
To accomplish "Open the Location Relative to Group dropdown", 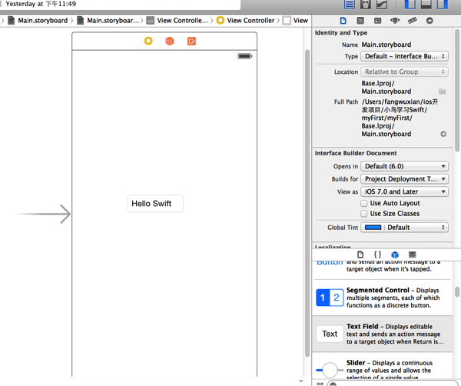I will [405, 72].
